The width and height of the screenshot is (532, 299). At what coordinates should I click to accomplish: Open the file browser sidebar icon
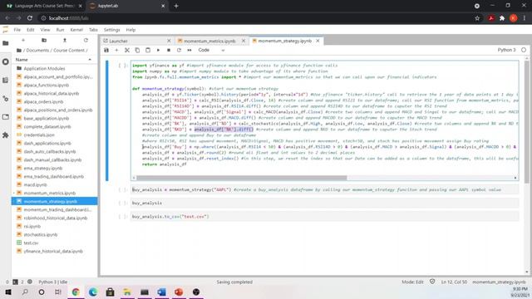click(6, 43)
